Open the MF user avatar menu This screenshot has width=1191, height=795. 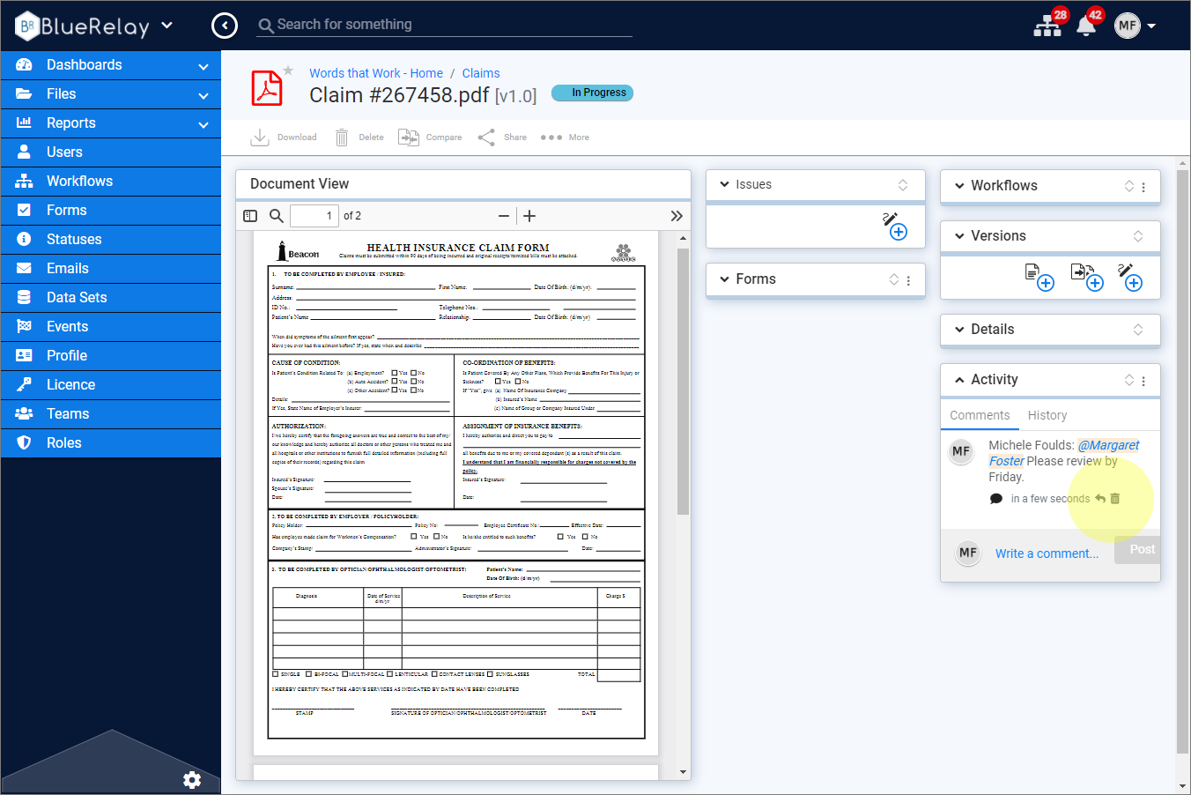pyautogui.click(x=1135, y=26)
